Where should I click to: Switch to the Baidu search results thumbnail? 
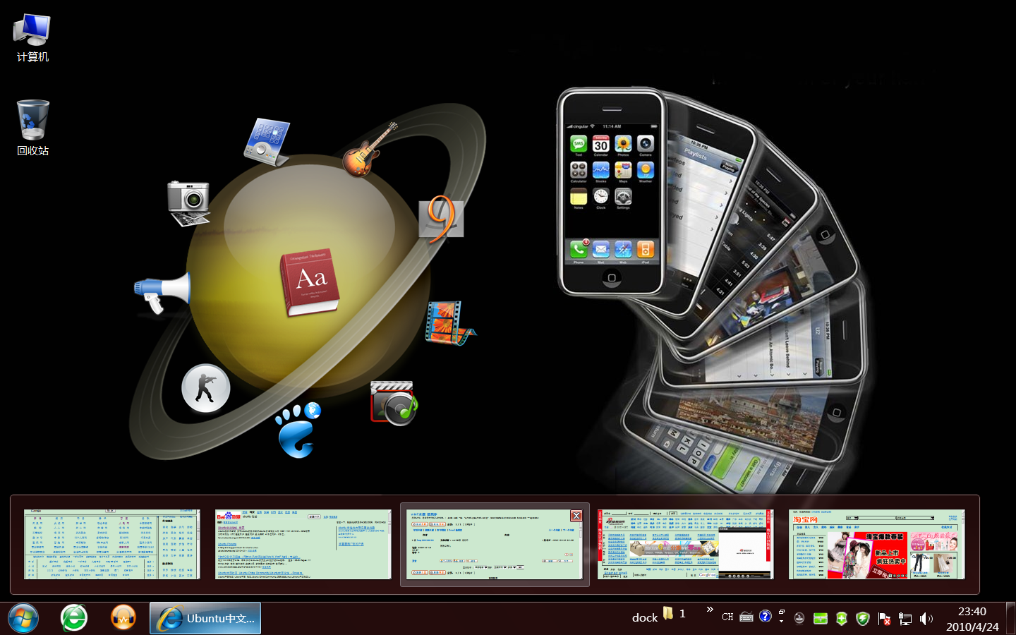pos(303,544)
